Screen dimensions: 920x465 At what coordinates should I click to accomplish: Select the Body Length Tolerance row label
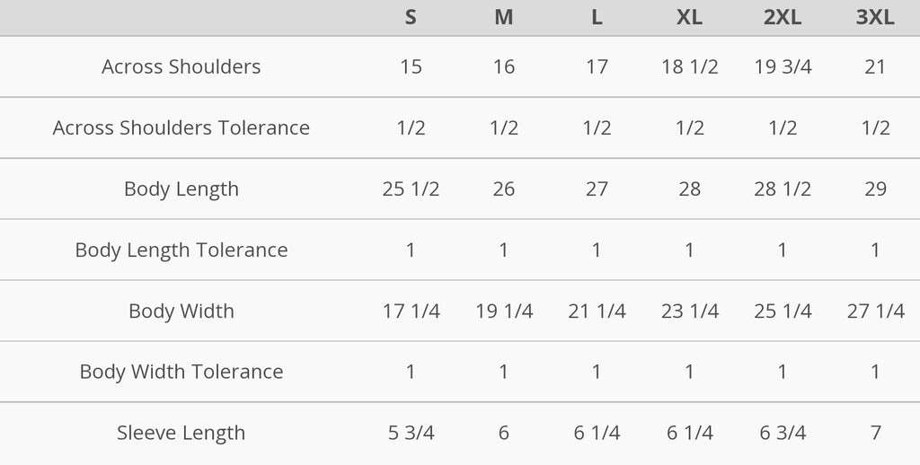point(181,250)
